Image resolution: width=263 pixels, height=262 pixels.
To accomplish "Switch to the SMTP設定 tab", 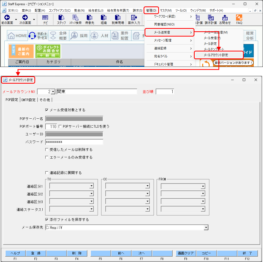I will coord(28,100).
